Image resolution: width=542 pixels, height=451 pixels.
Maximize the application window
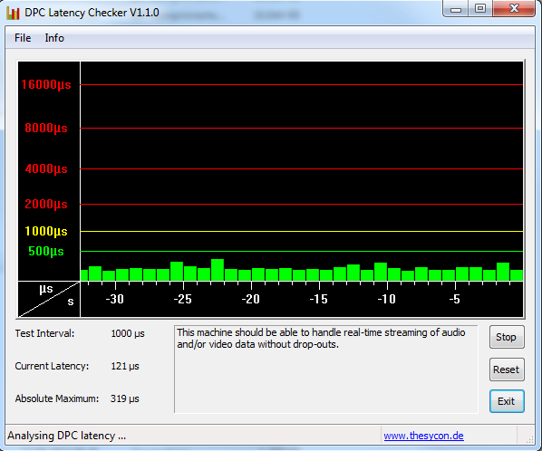[480, 9]
